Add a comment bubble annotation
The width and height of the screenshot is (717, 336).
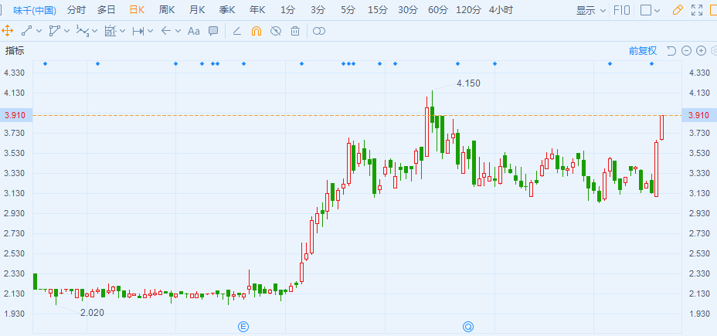pos(213,31)
